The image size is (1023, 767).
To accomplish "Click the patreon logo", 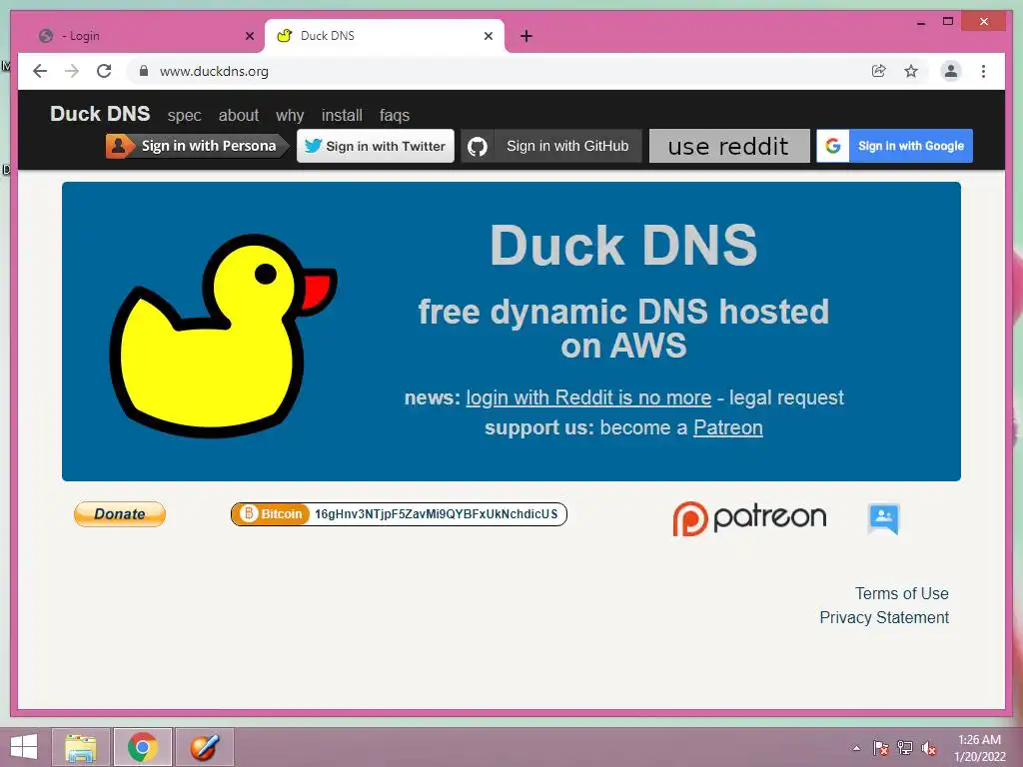I will pos(749,518).
